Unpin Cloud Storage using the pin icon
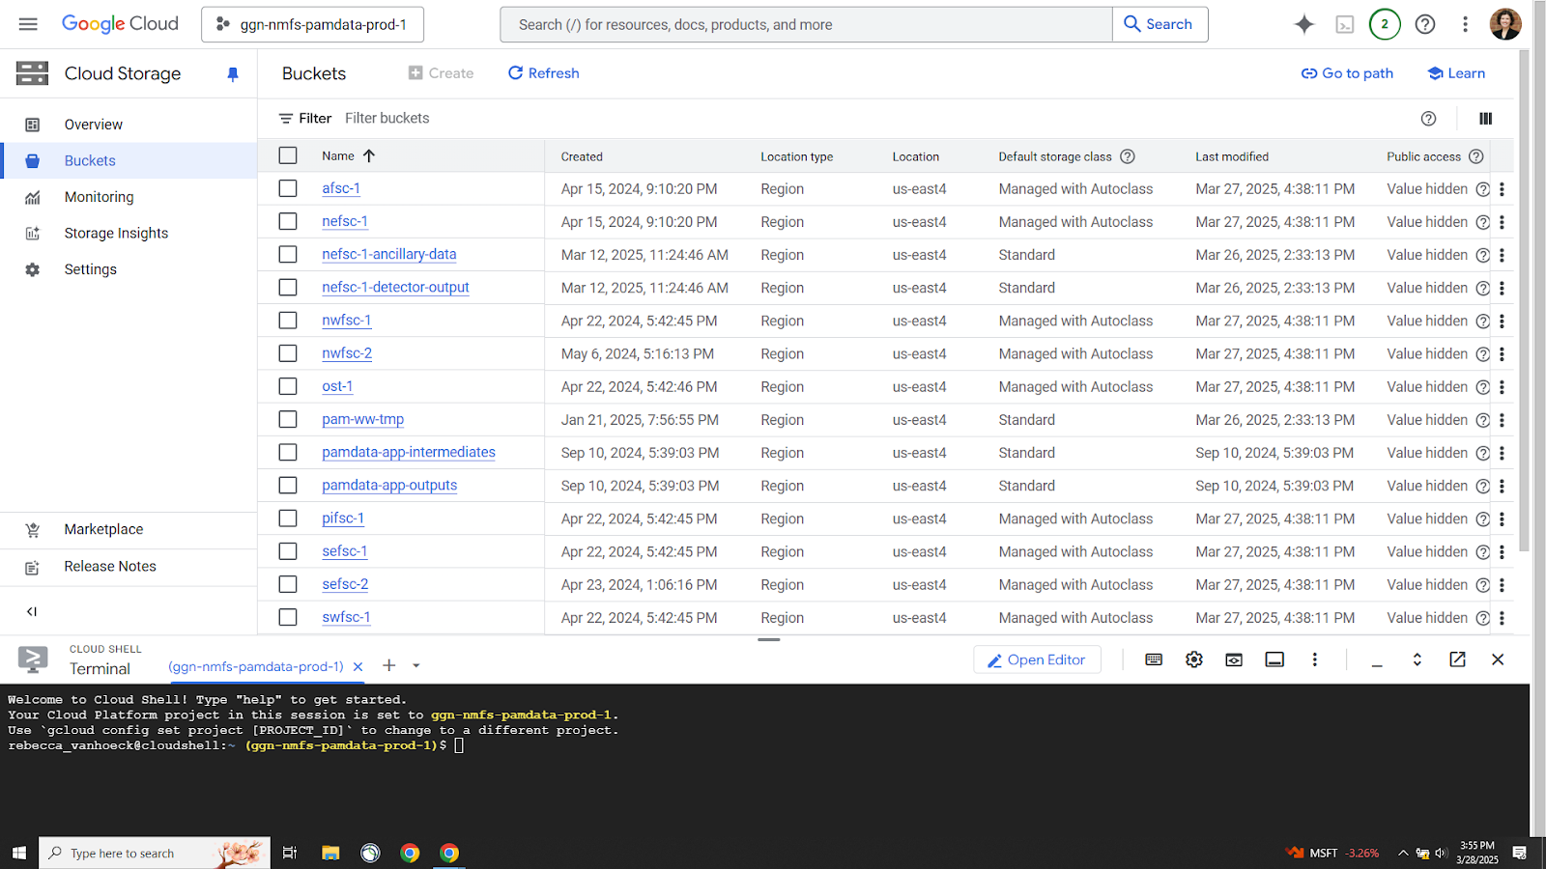The image size is (1546, 869). coord(233,74)
